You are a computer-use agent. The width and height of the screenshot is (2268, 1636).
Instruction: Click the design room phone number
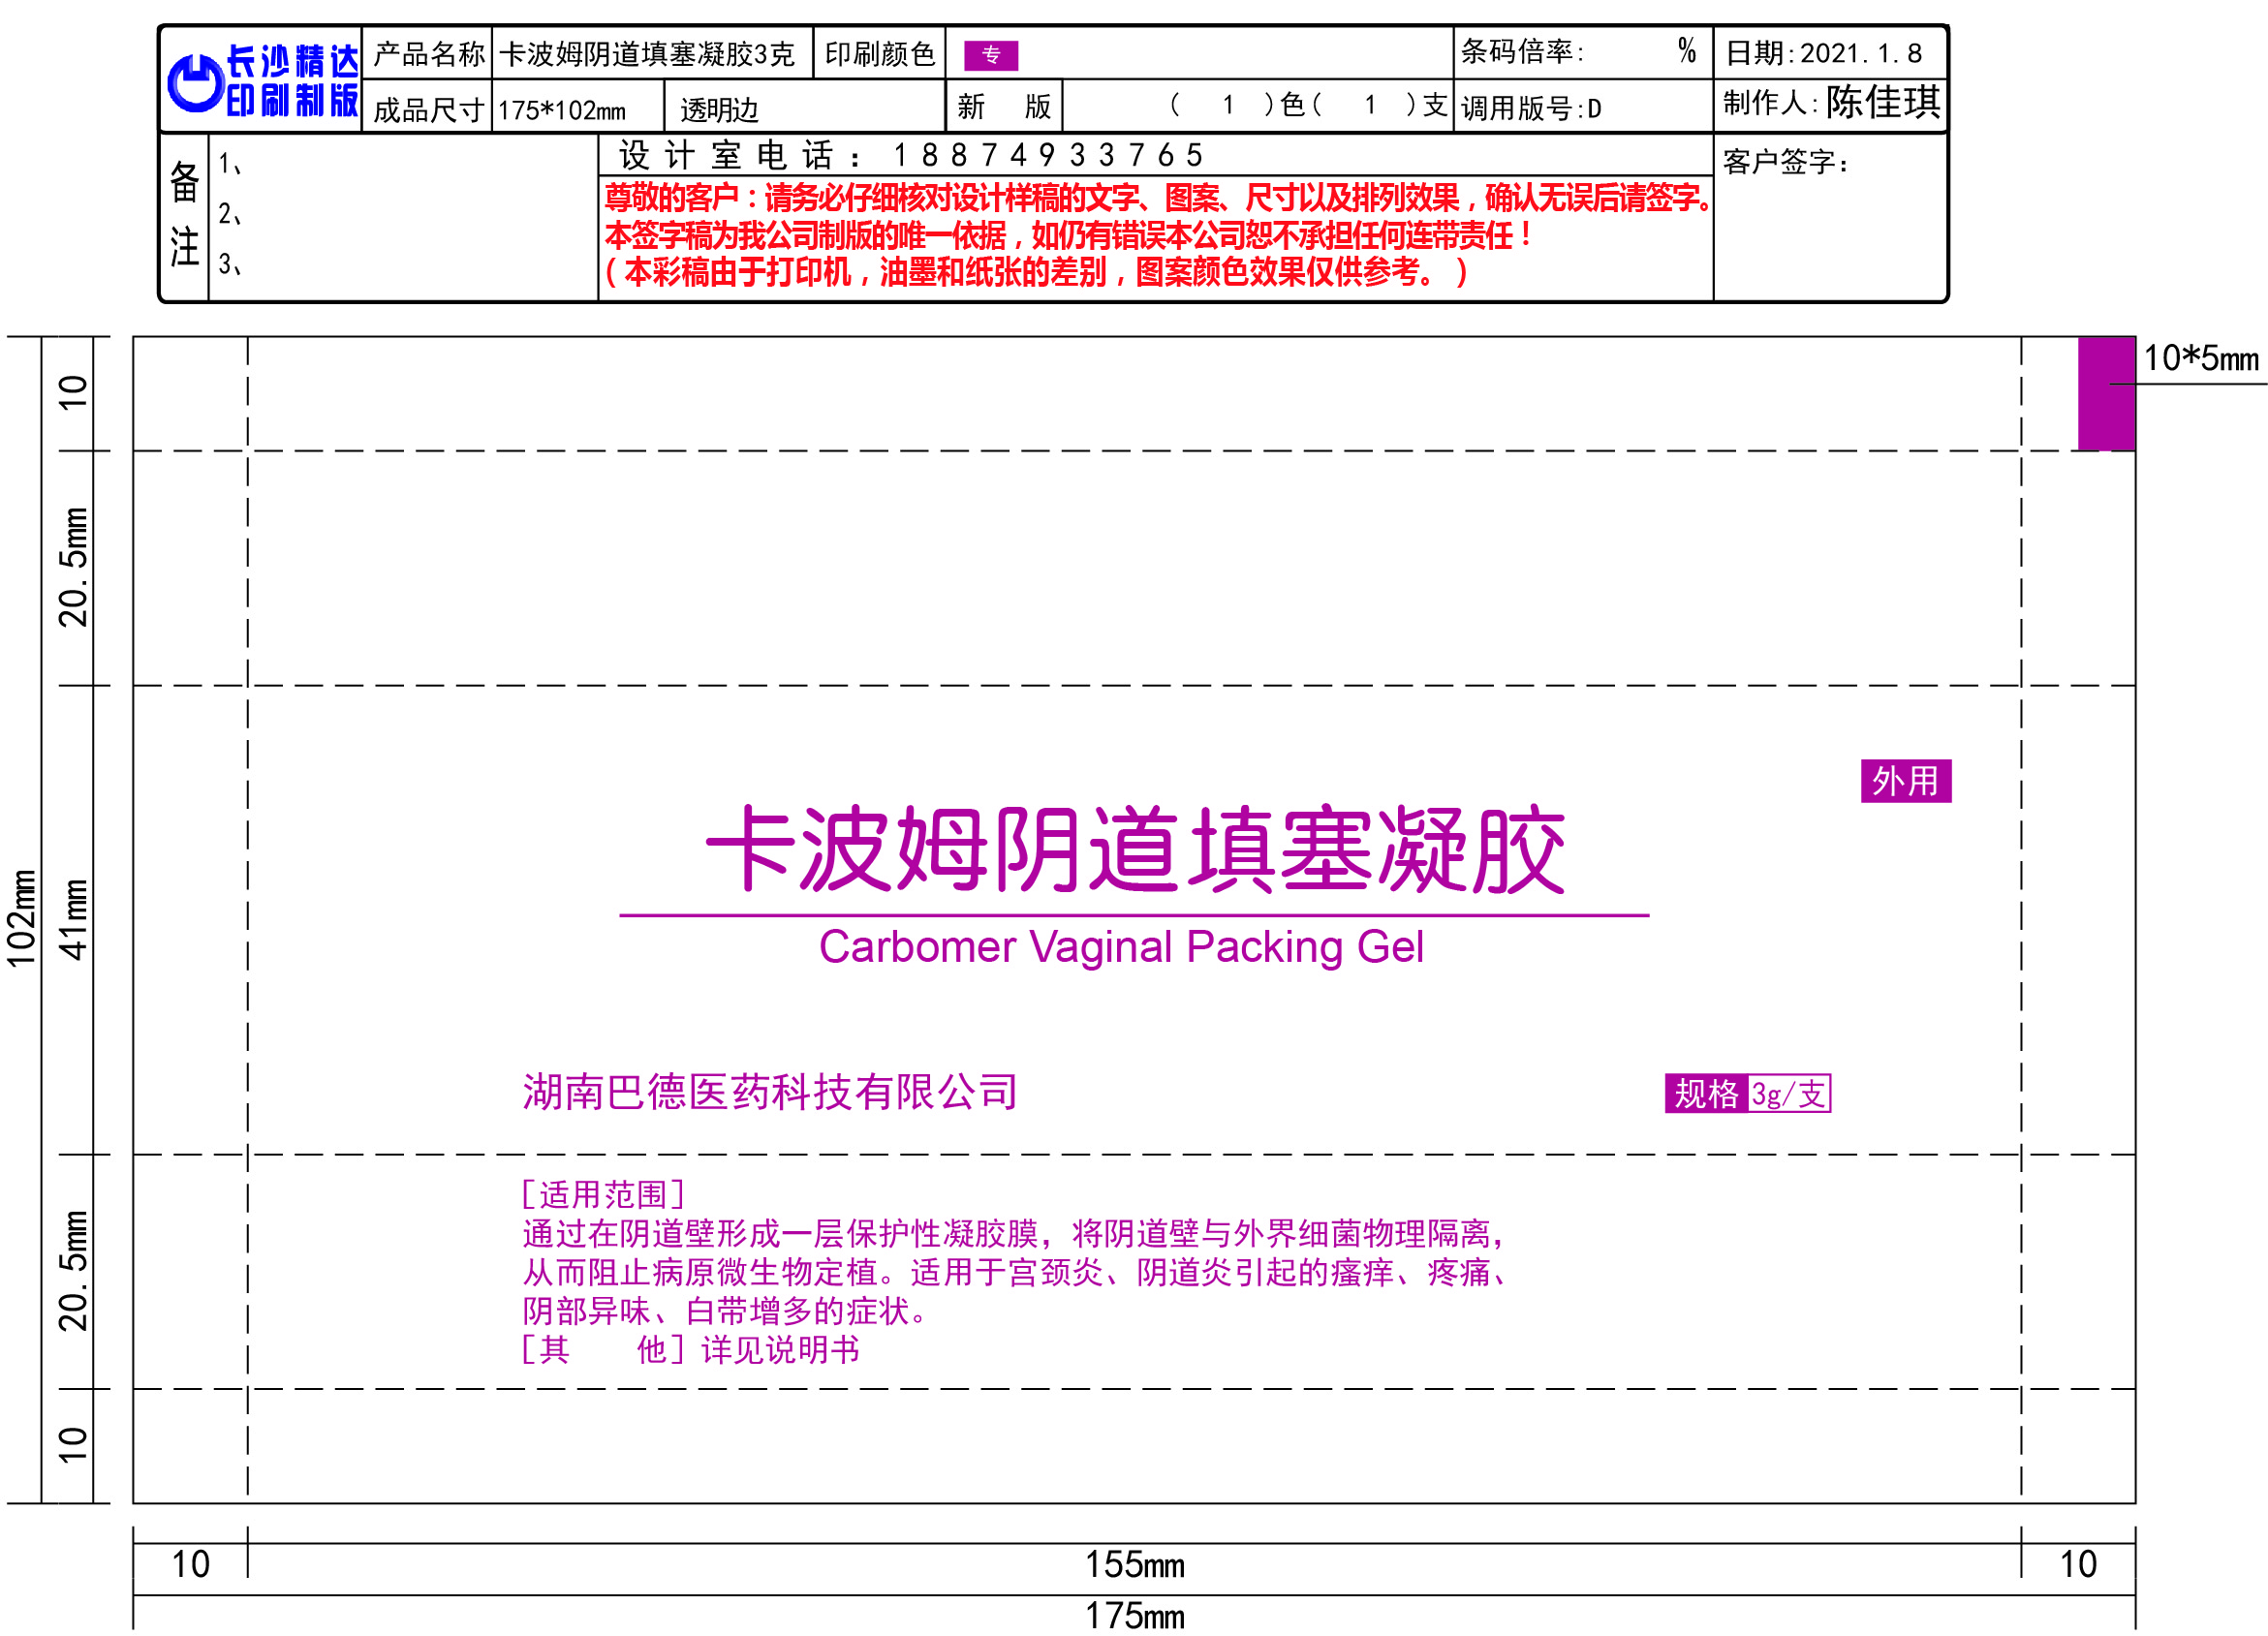[1047, 155]
